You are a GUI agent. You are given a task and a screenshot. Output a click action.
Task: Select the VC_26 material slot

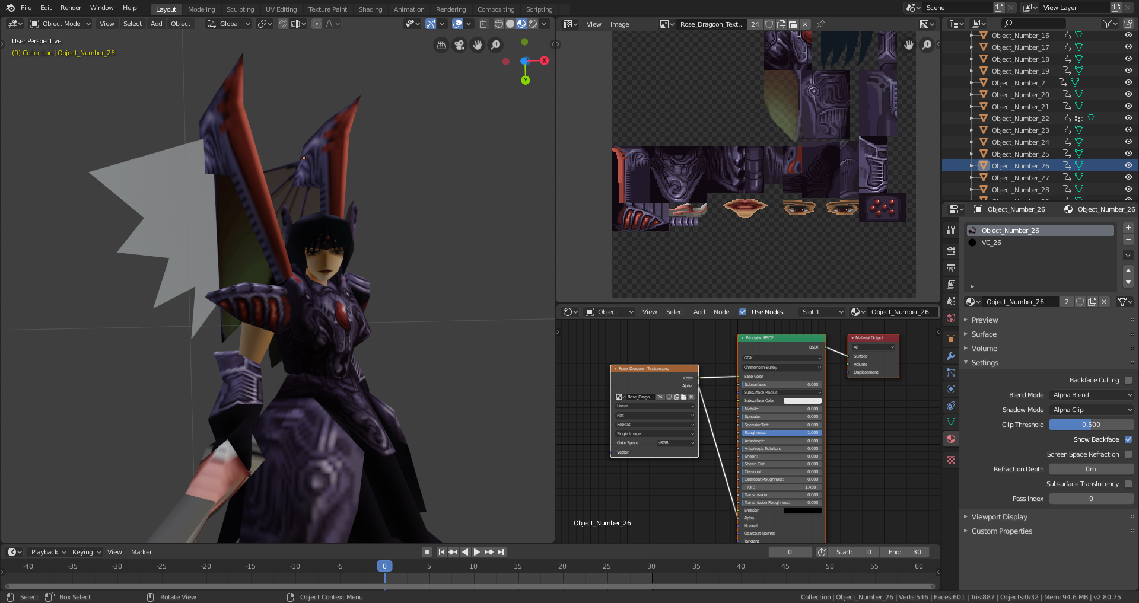point(991,243)
